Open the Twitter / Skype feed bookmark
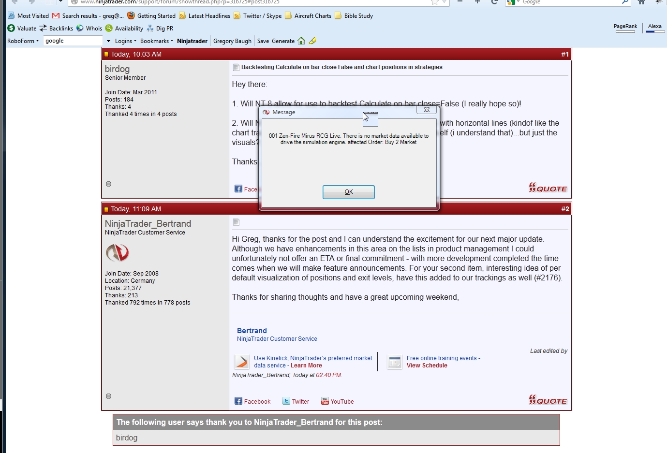 (257, 16)
